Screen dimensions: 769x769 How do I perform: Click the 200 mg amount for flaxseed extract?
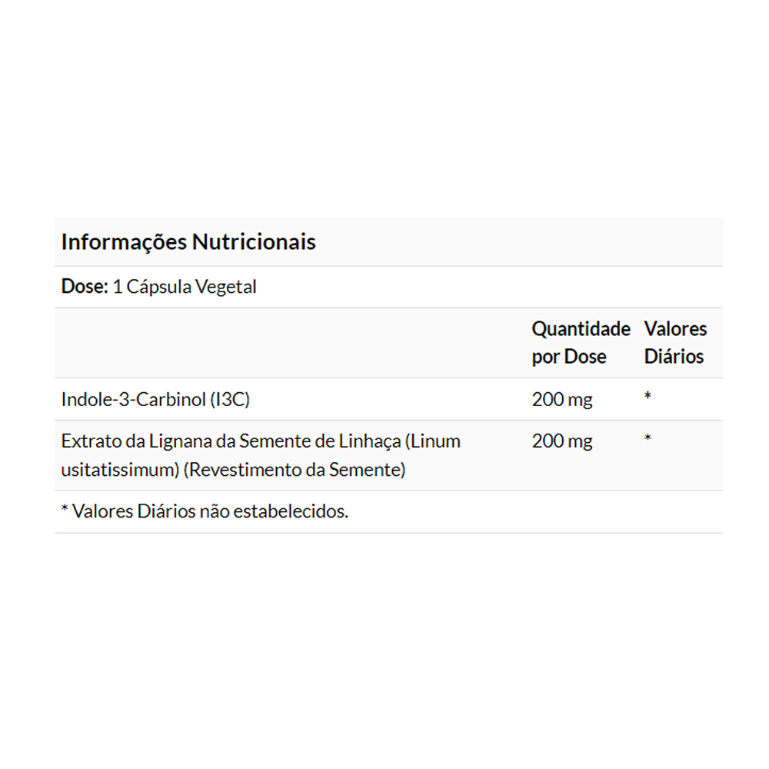(562, 441)
